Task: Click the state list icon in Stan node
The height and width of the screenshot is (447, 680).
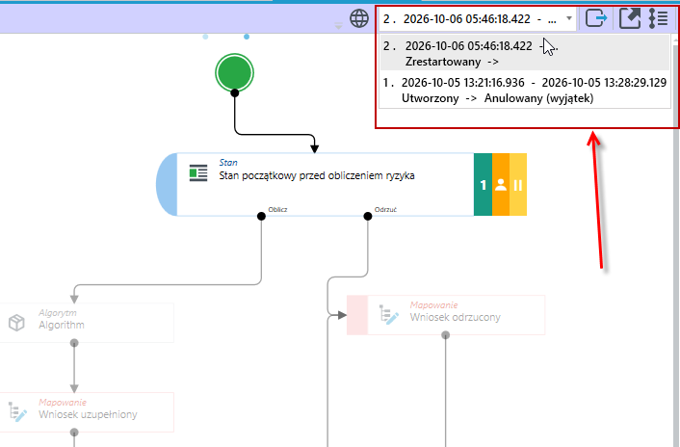Action: click(x=198, y=173)
